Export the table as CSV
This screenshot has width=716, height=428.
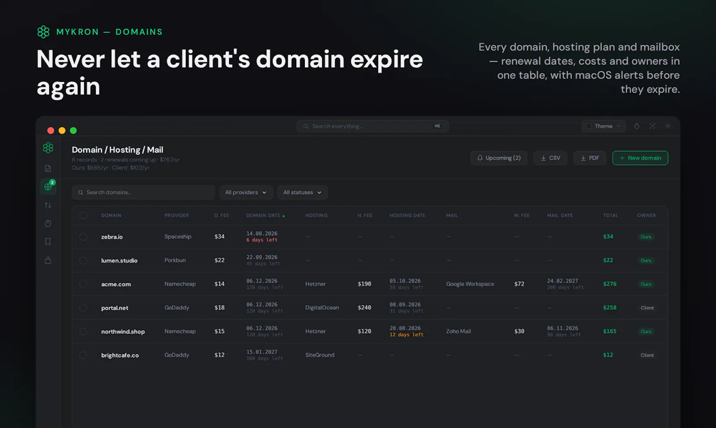(x=550, y=158)
